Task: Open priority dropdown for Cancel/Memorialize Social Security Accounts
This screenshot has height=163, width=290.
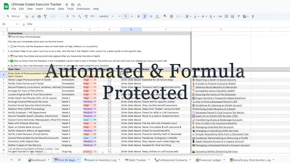Action: point(95,138)
